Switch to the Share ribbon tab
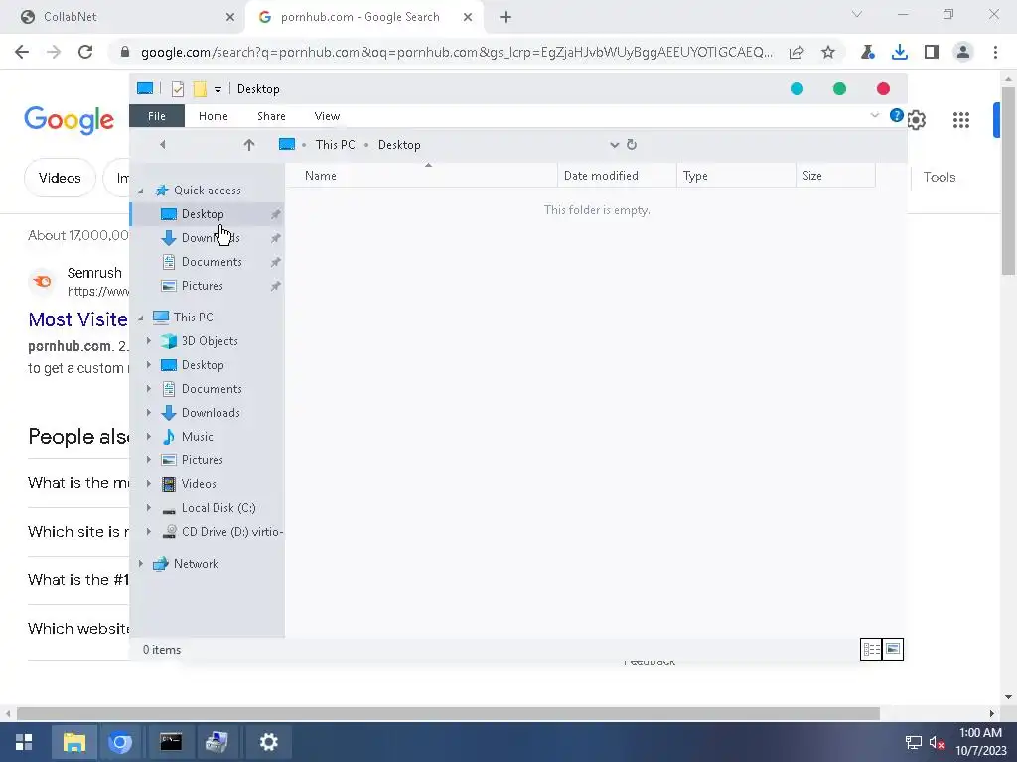 pos(271,116)
